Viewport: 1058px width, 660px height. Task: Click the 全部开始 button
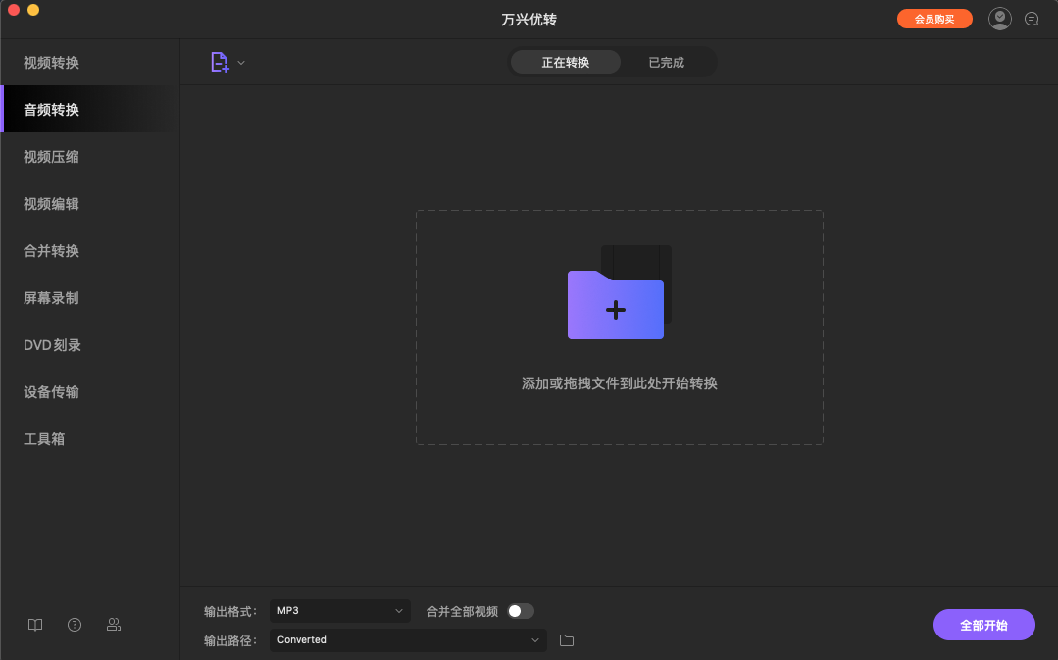[983, 625]
